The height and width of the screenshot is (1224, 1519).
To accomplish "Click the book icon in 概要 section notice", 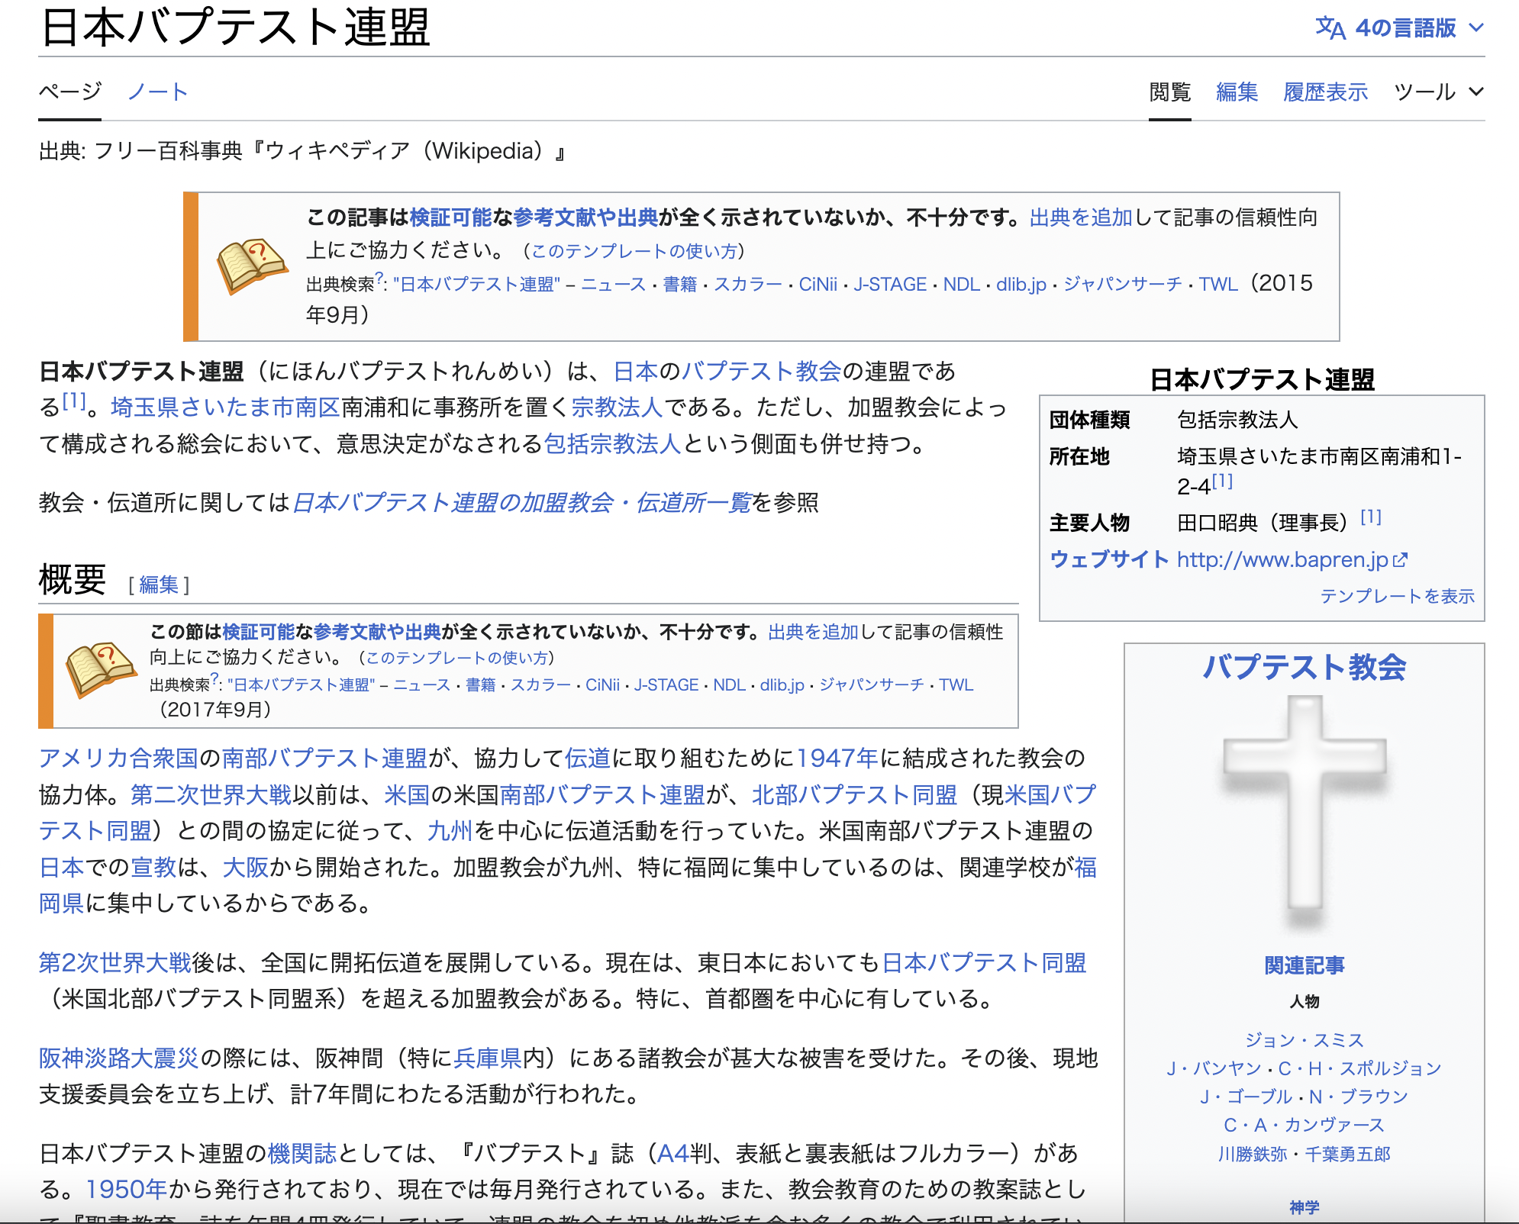I will pyautogui.click(x=101, y=670).
